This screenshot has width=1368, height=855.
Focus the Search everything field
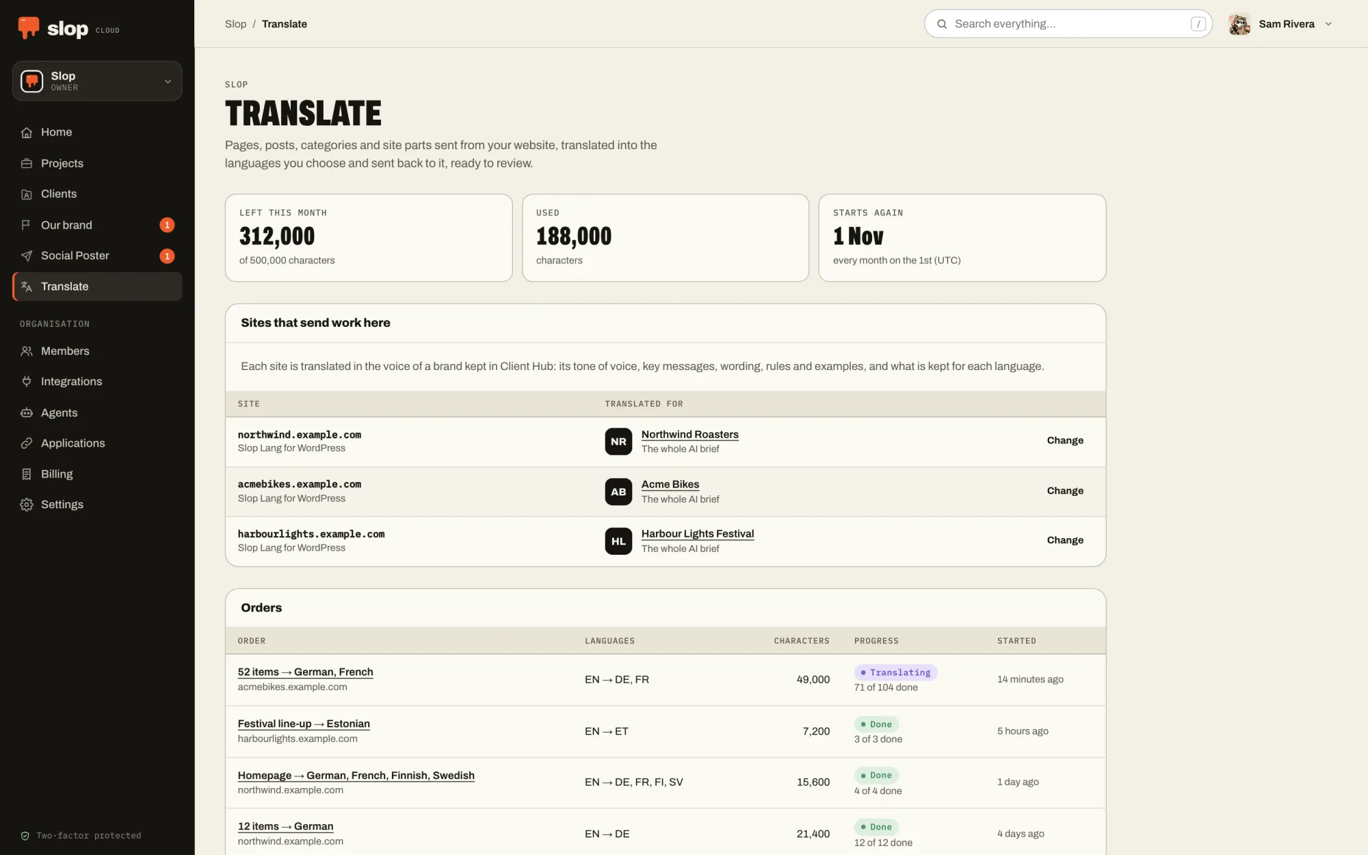tap(1068, 24)
